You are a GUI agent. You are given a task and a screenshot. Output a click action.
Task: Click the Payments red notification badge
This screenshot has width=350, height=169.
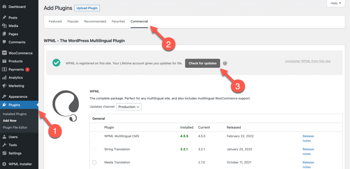point(27,70)
